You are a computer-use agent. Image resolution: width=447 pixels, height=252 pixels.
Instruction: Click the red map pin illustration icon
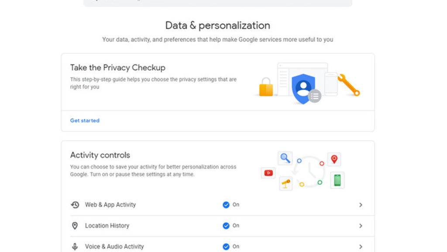coord(334,159)
